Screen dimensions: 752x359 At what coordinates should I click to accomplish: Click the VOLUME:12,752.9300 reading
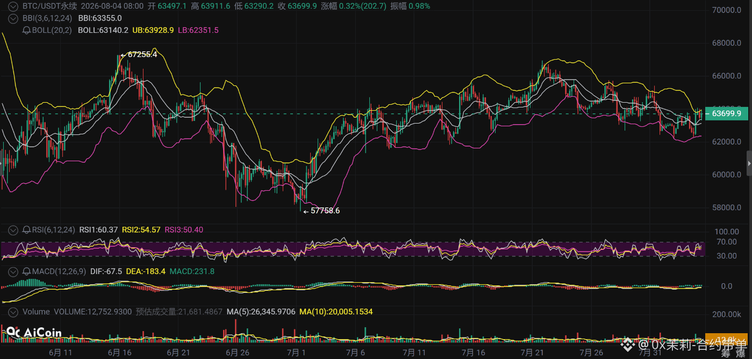[x=93, y=312]
